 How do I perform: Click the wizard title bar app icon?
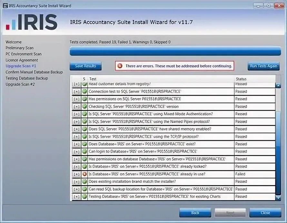[x=5, y=6]
